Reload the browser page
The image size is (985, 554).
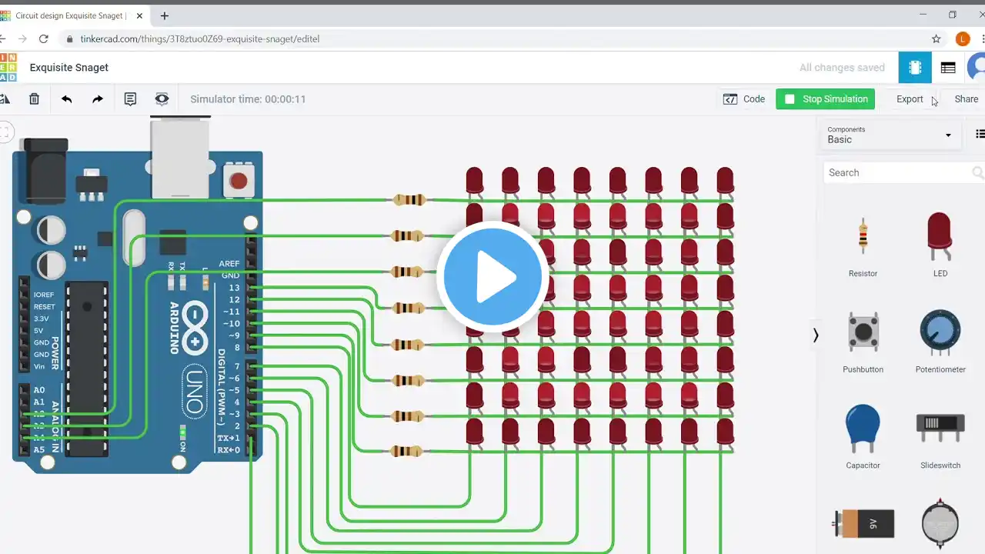pyautogui.click(x=44, y=38)
